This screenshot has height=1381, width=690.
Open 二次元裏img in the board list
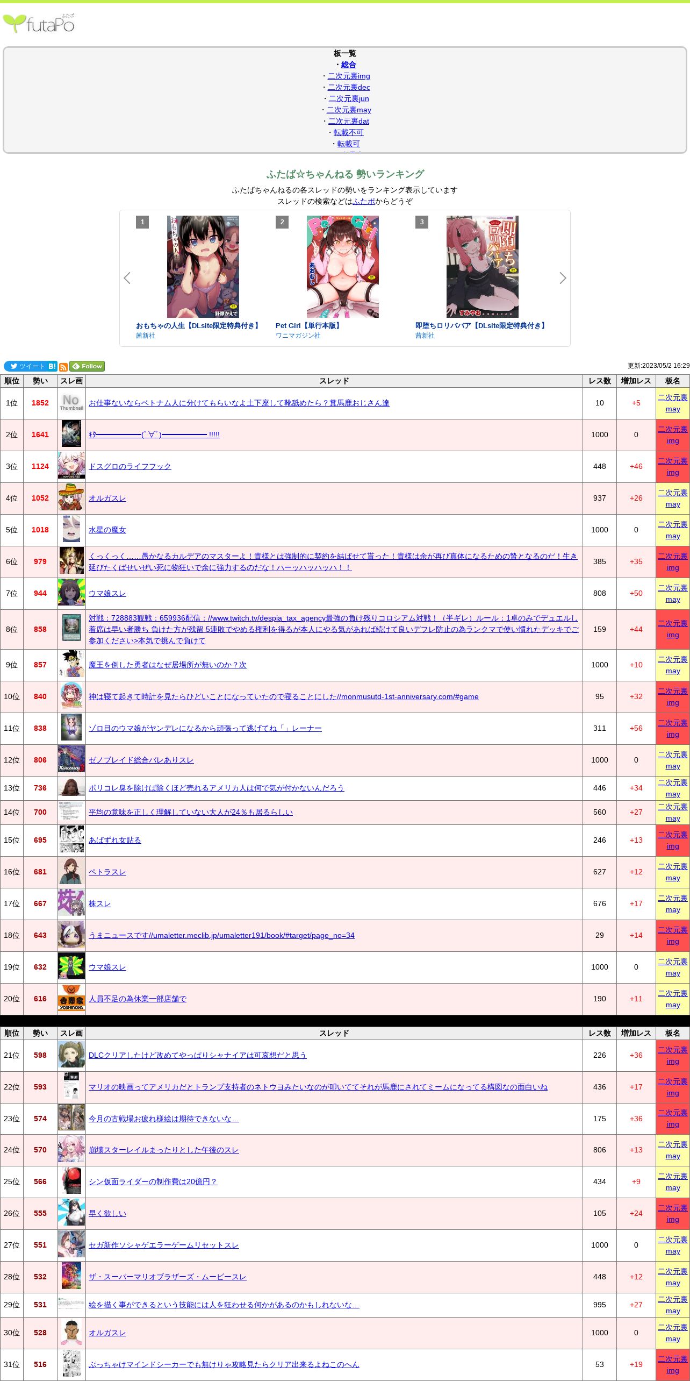(x=349, y=76)
